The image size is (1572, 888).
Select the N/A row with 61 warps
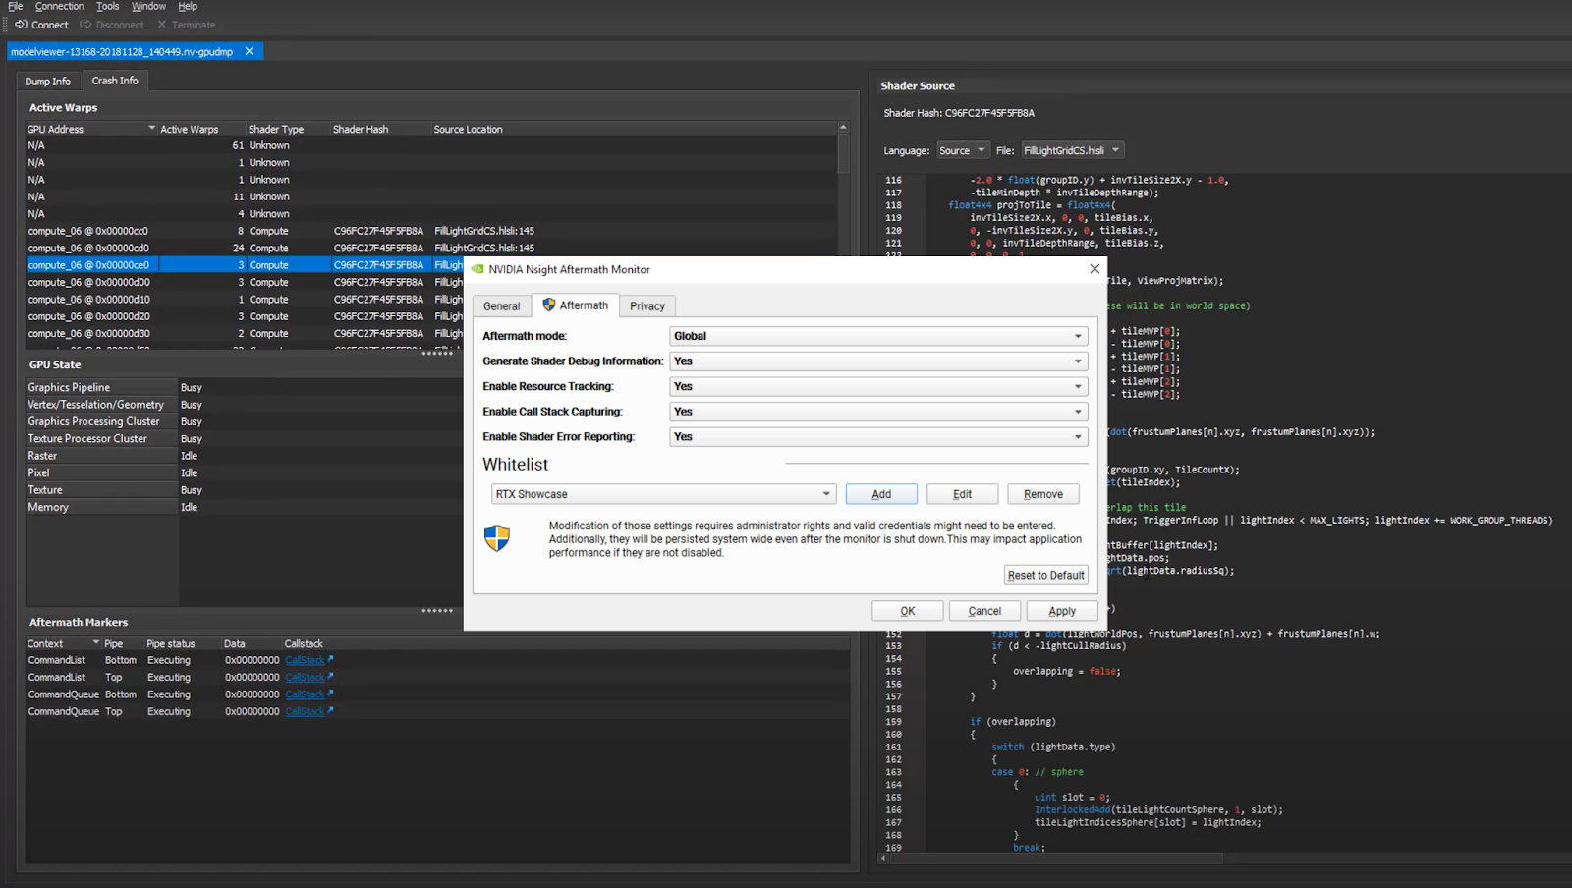432,145
